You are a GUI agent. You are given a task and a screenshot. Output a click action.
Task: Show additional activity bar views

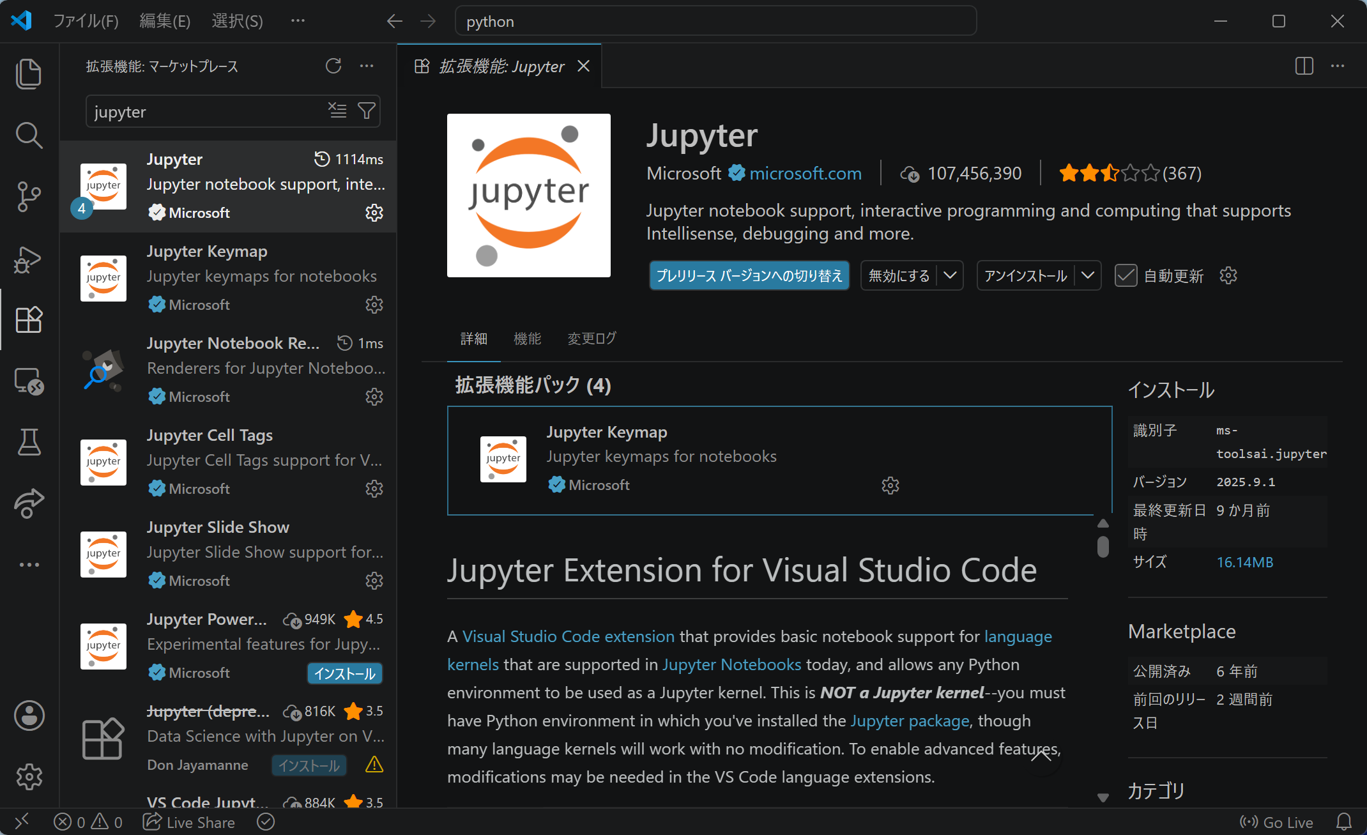pos(29,565)
